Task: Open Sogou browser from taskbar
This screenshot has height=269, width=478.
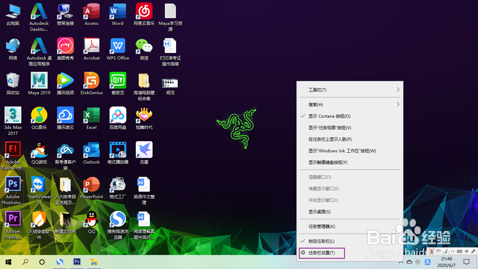Action: pos(60,262)
